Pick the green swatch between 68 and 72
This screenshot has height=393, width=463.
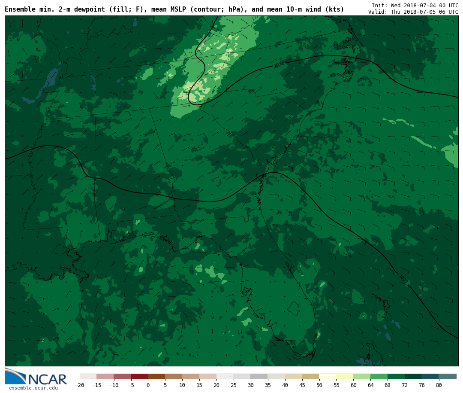point(396,377)
